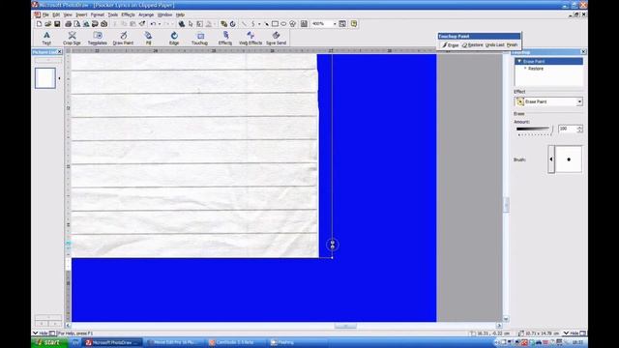Image resolution: width=619 pixels, height=348 pixels.
Task: Select the AutoShapes tool icon
Action: tap(292, 24)
